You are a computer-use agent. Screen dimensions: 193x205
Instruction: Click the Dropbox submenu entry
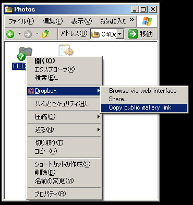pyautogui.click(x=64, y=91)
